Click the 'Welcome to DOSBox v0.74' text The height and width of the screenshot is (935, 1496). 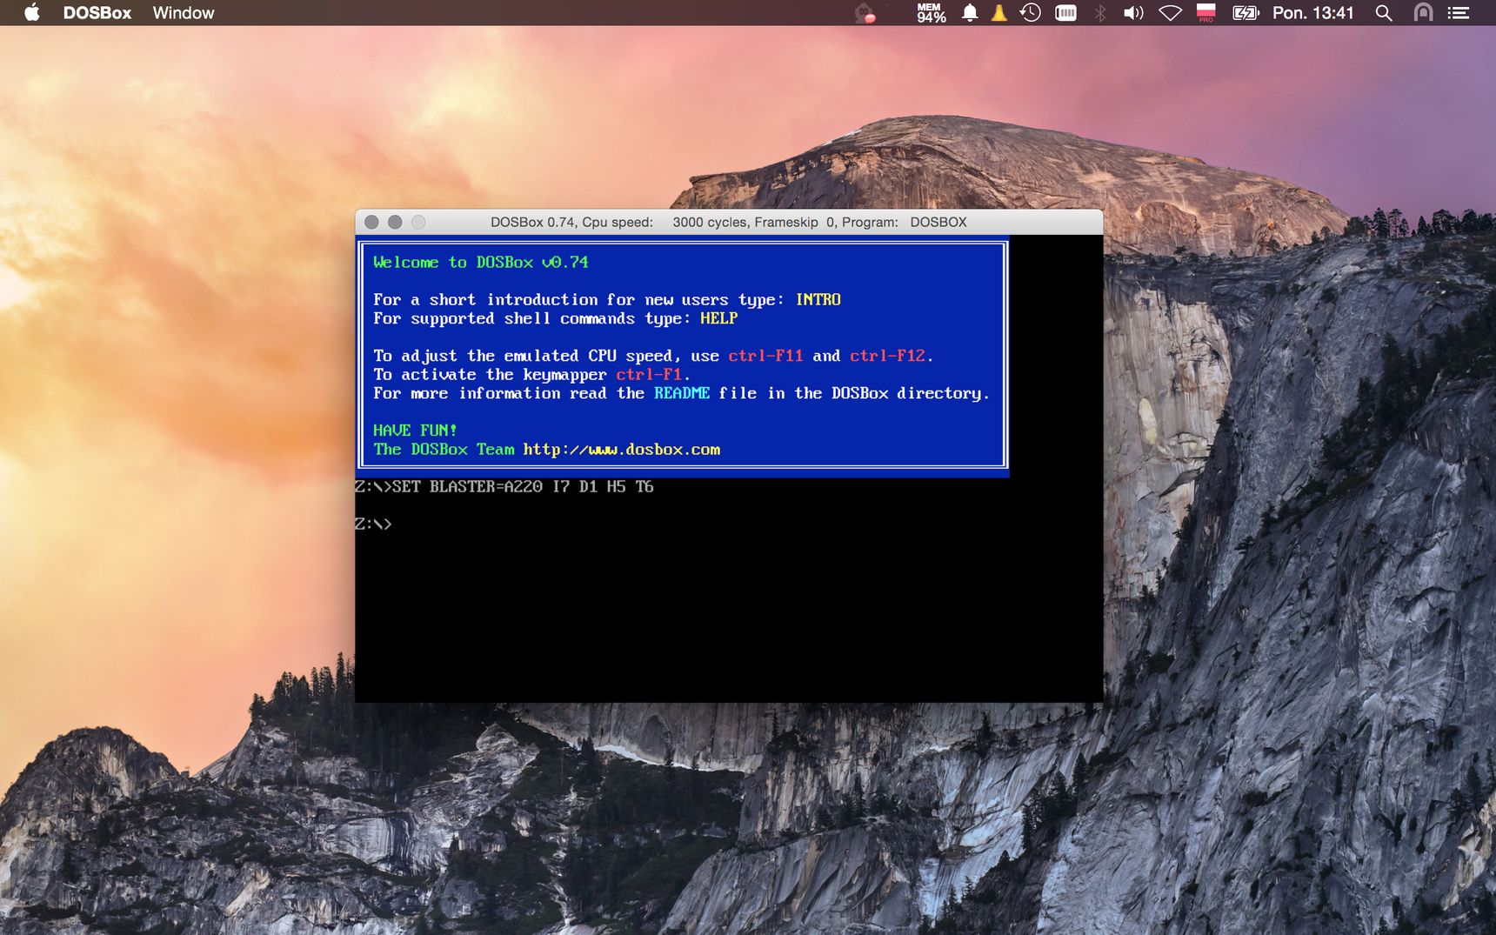[481, 262]
